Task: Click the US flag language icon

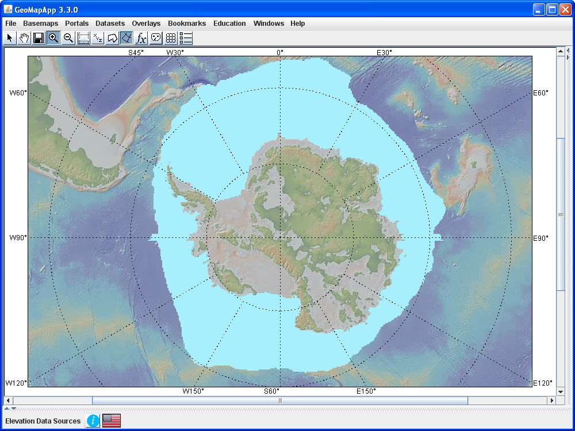Action: [110, 421]
